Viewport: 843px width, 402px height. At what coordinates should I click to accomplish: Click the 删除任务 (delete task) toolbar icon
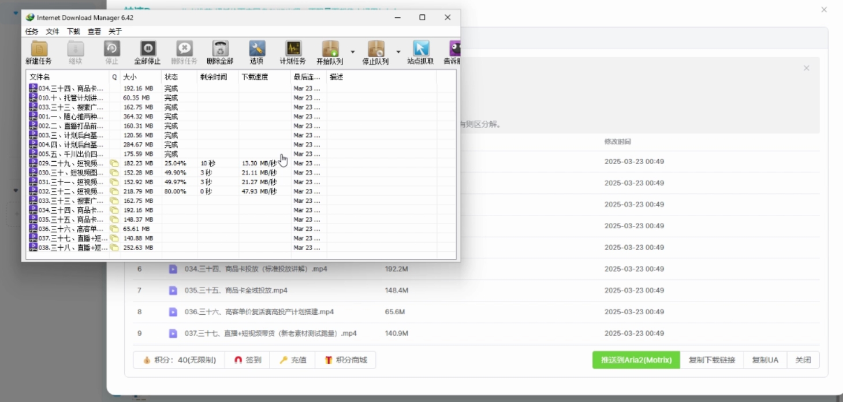pyautogui.click(x=184, y=49)
